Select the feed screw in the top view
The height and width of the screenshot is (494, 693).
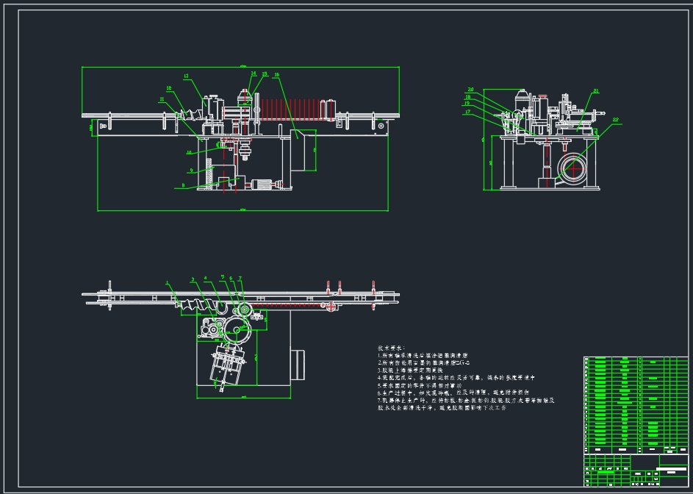[200, 305]
